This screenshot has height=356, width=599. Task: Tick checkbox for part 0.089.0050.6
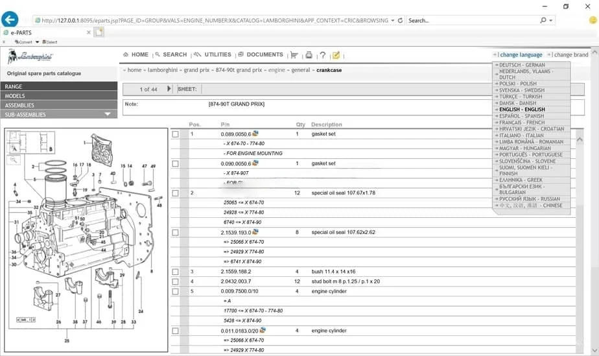tap(175, 134)
